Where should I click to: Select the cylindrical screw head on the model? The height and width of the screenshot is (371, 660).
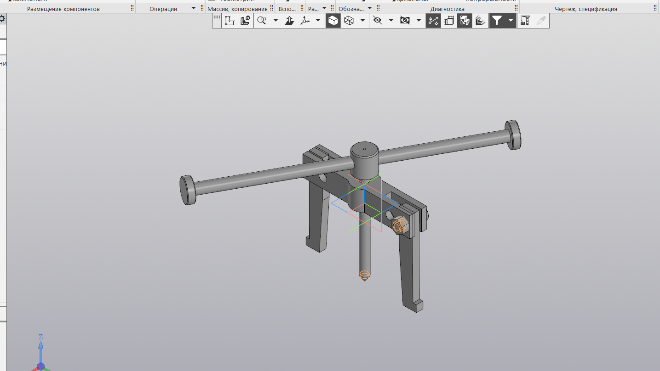tap(364, 160)
